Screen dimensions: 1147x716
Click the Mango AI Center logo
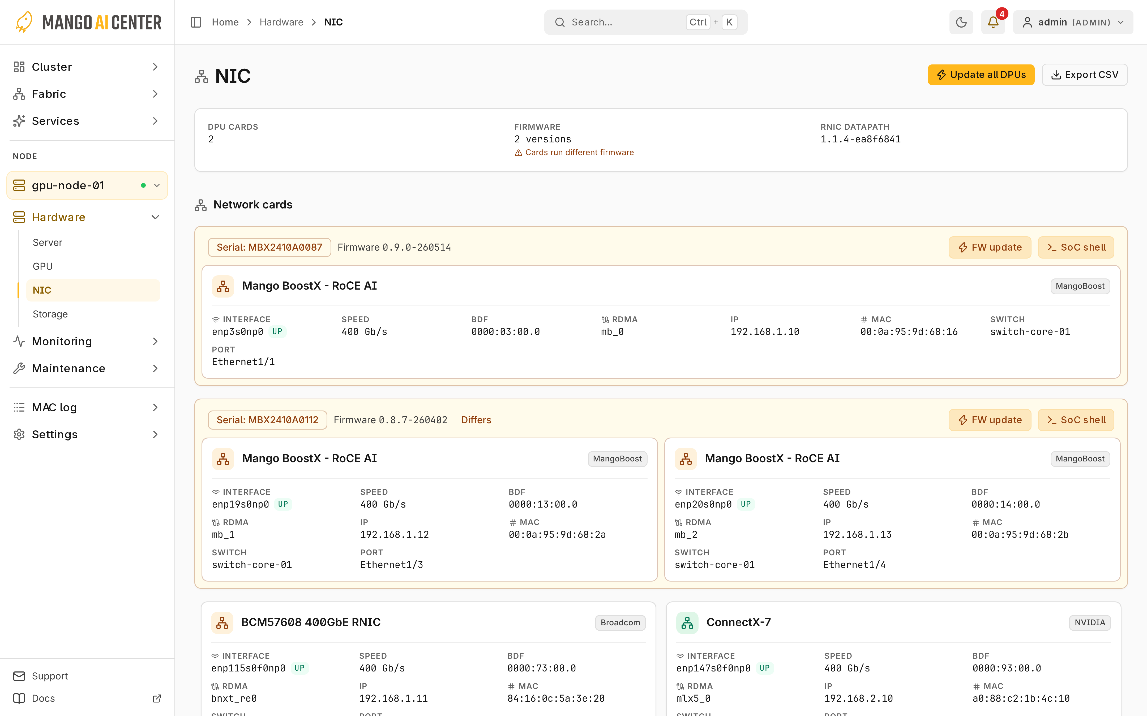[88, 22]
